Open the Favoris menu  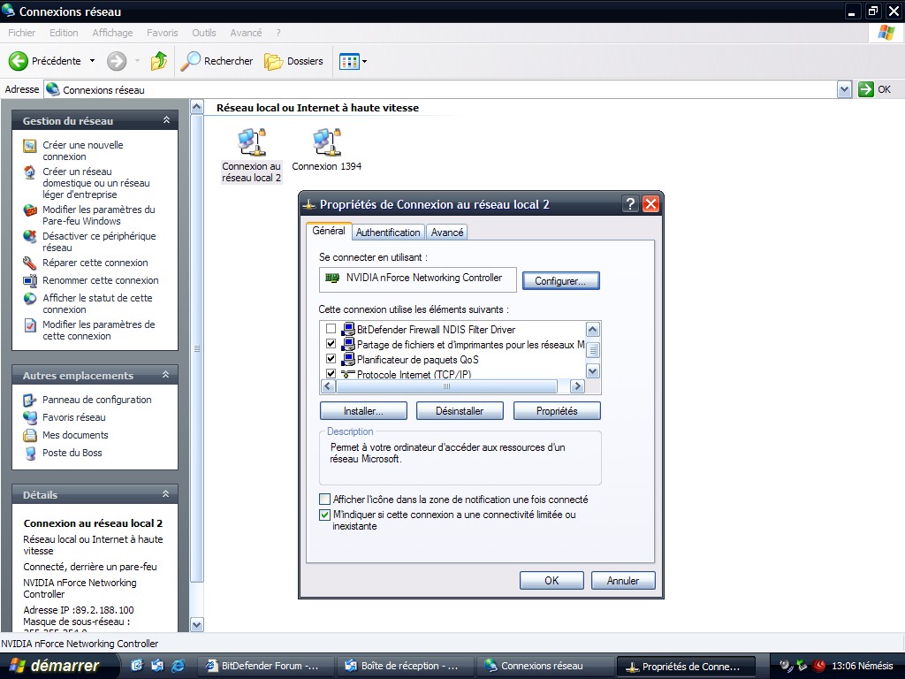coord(163,33)
